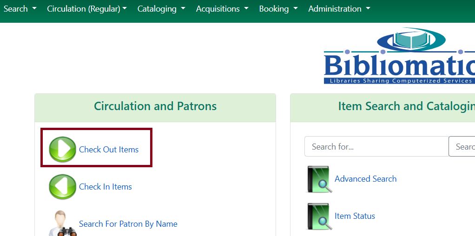Click the Circulation and Patrons panel heading
The width and height of the screenshot is (475, 236).
click(155, 106)
